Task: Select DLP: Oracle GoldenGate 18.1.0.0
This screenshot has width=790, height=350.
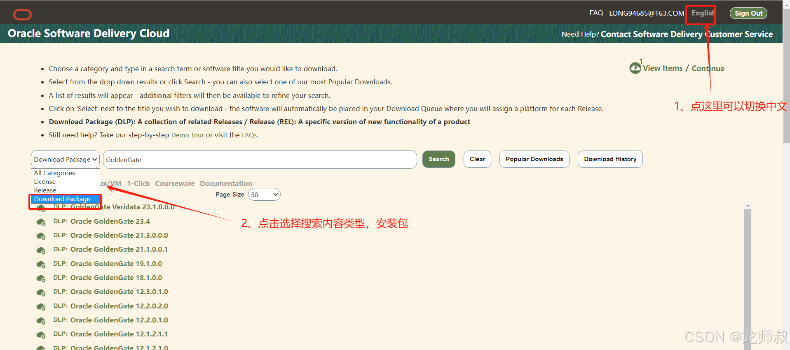Action: pyautogui.click(x=108, y=278)
